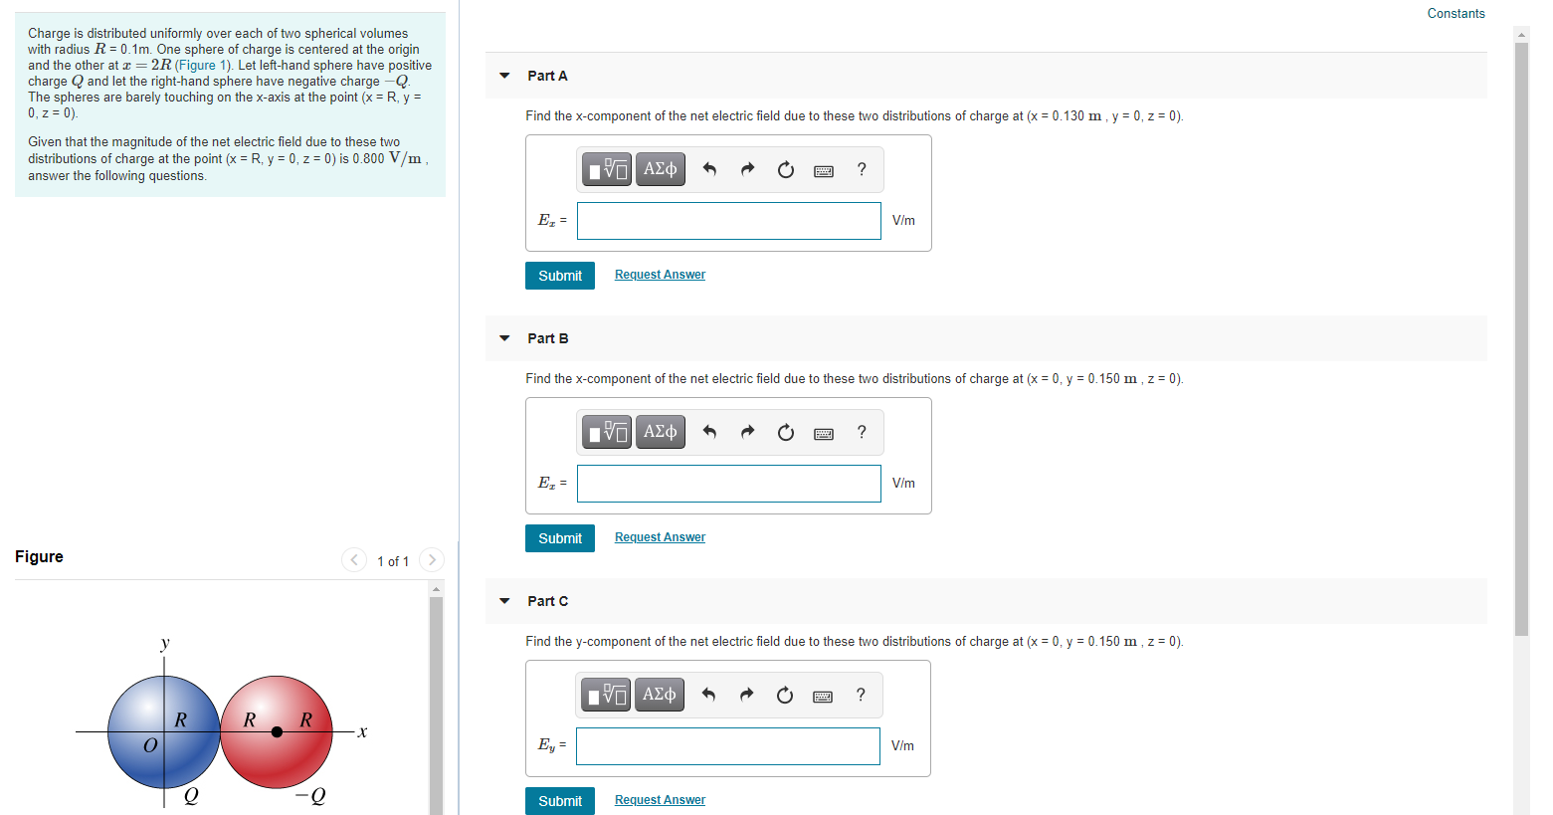Click the ΑΣΦ Greek letters button in Part B
This screenshot has height=815, width=1553.
click(660, 432)
